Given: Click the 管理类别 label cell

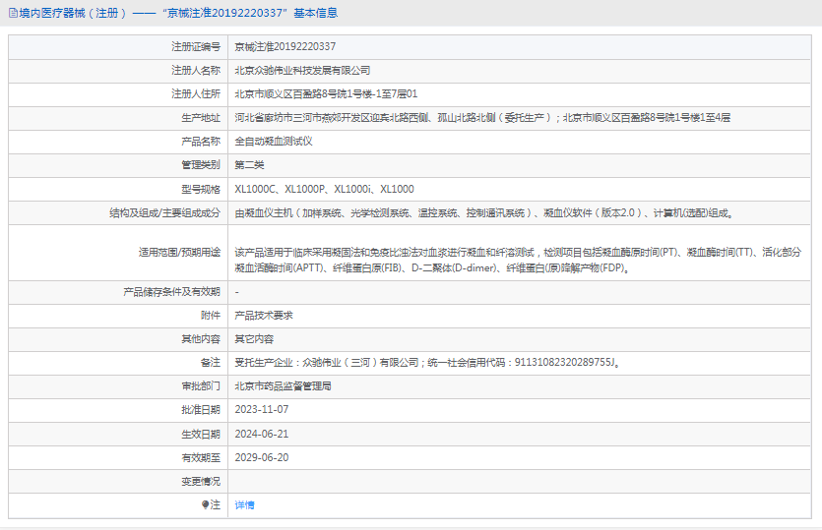Looking at the screenshot, I should pos(118,165).
